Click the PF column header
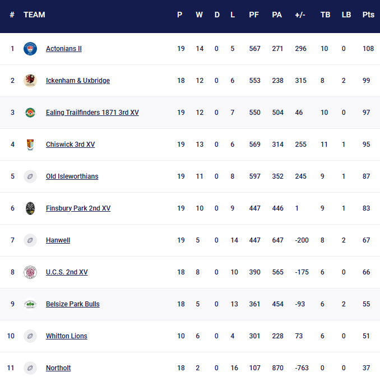Viewport: 380px width, 377px height. pyautogui.click(x=254, y=15)
